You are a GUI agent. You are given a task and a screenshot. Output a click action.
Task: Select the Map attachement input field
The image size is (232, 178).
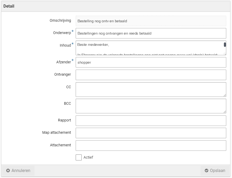click(x=151, y=133)
